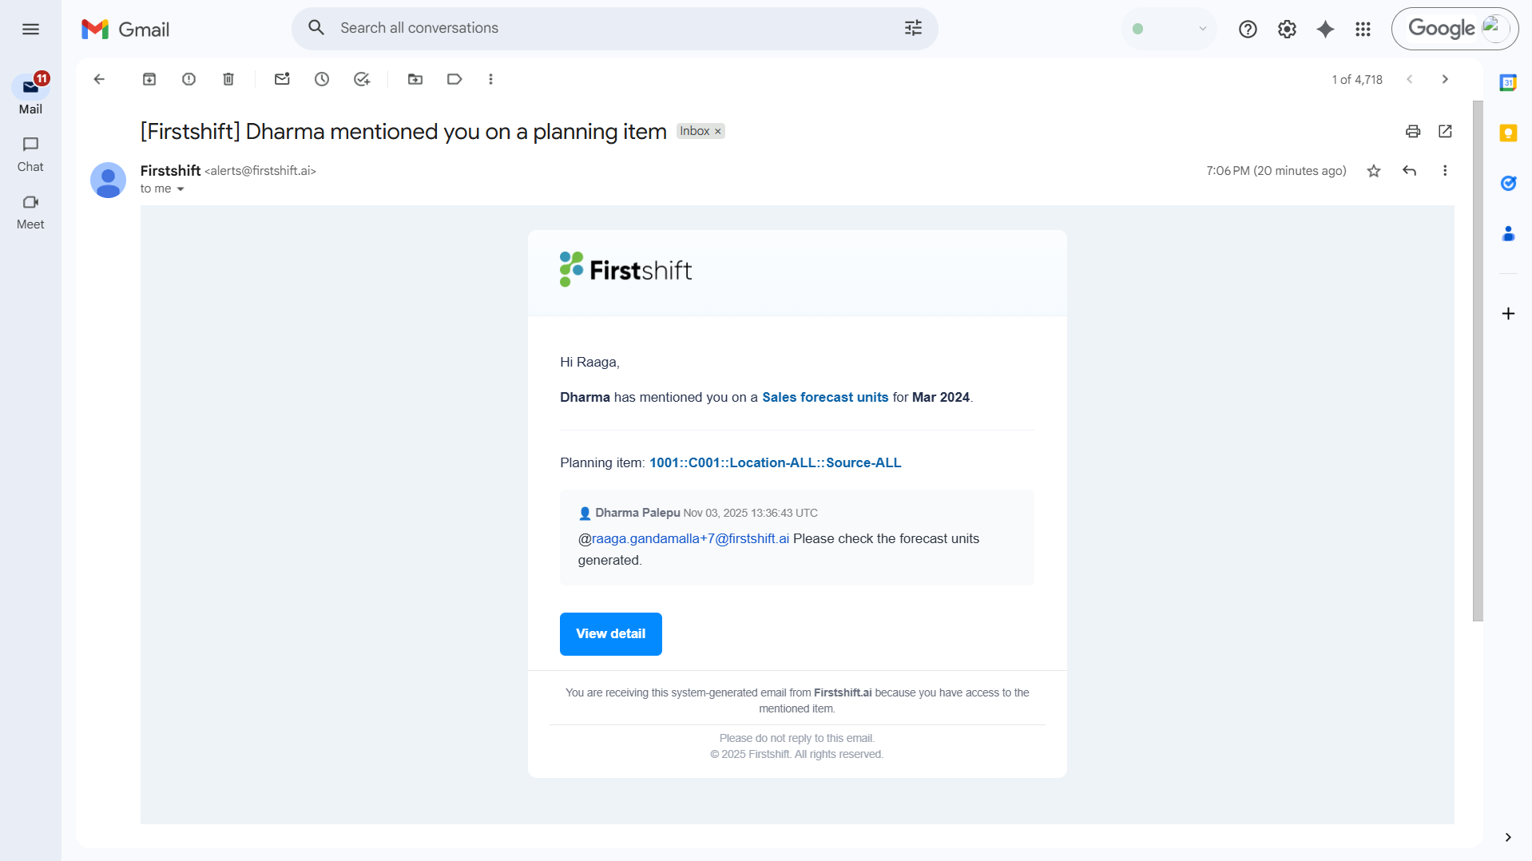Snooze this email with the clock icon

tap(322, 79)
